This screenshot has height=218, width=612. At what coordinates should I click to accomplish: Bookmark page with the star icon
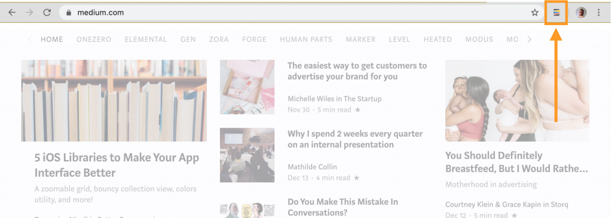(x=535, y=13)
